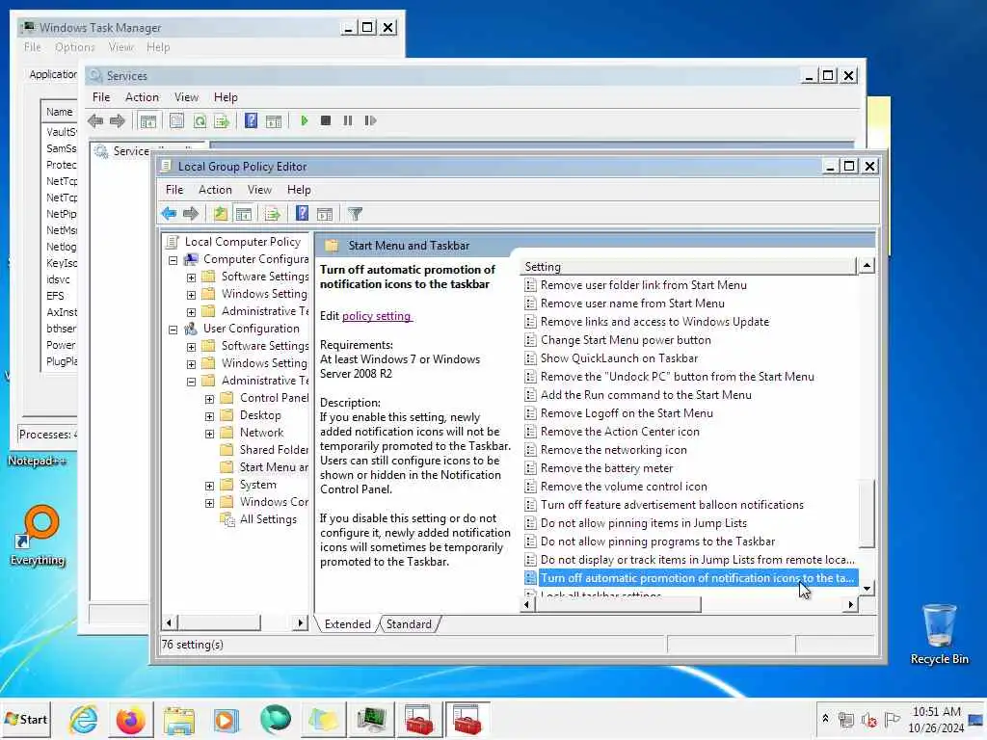Image resolution: width=987 pixels, height=740 pixels.
Task: Open Help menu in Local Group Policy Editor
Action: 299,190
